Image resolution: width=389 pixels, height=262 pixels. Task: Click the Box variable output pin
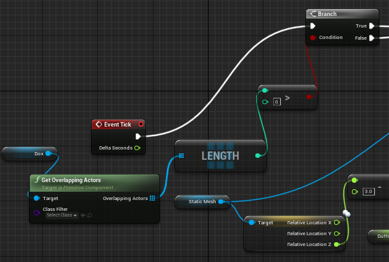tap(49, 153)
